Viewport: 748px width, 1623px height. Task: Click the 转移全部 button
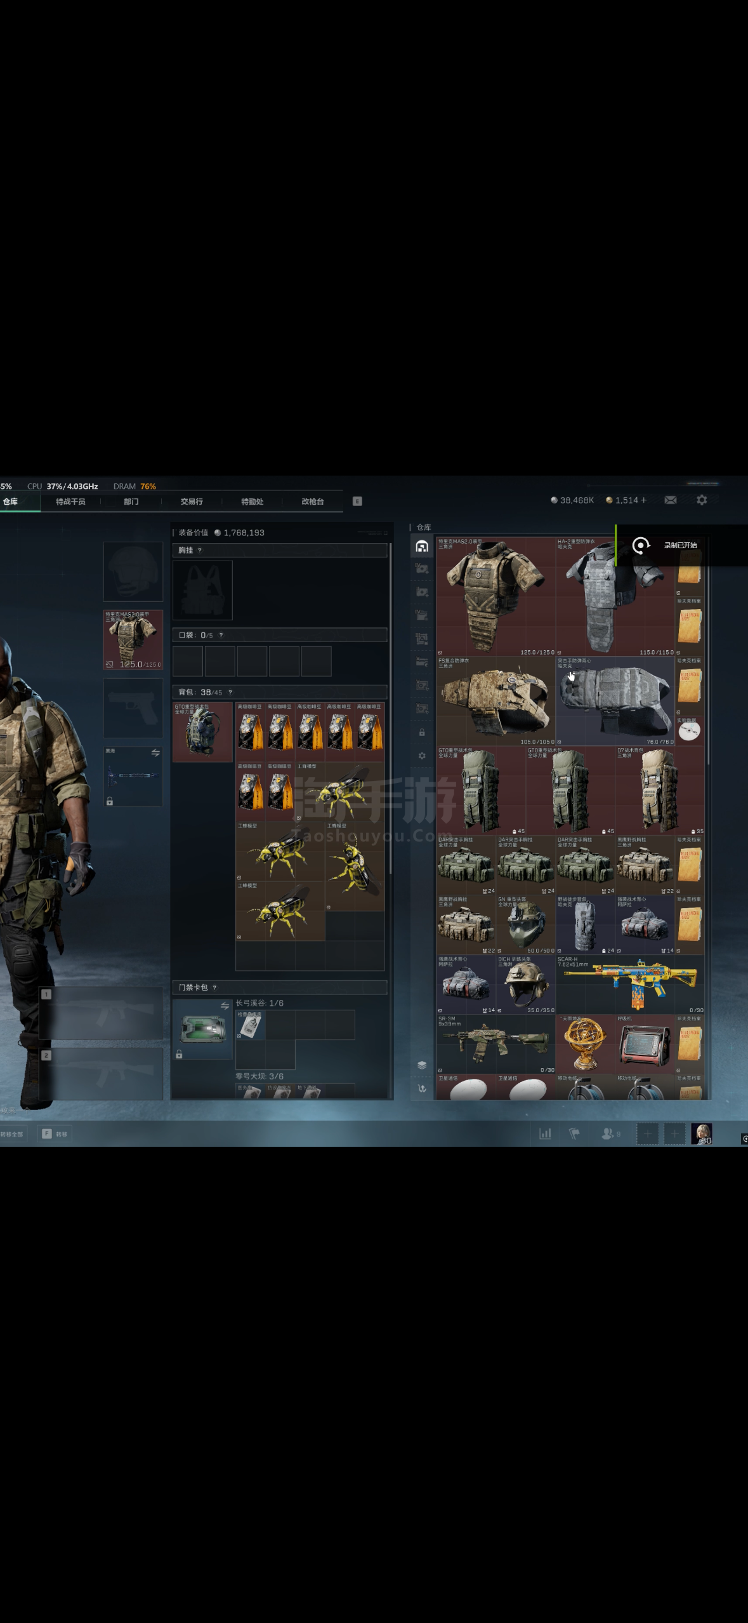click(x=13, y=1133)
